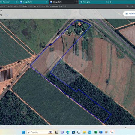Close the Pesquisar browser tab
This screenshot has height=135, width=135.
17,2
